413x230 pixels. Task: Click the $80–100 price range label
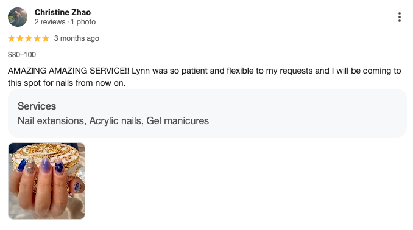[x=22, y=55]
